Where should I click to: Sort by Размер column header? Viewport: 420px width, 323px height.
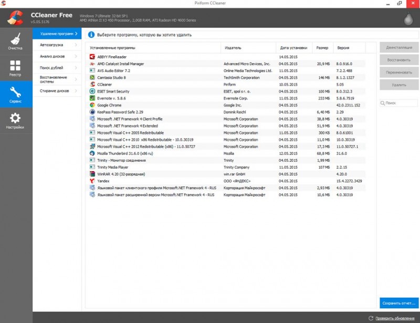pos(322,48)
